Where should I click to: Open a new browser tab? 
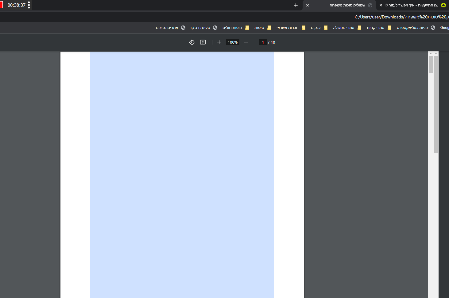pyautogui.click(x=296, y=5)
